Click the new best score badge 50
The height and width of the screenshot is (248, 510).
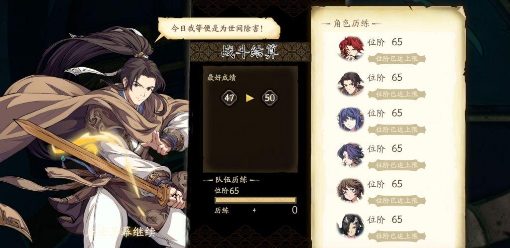tap(269, 98)
